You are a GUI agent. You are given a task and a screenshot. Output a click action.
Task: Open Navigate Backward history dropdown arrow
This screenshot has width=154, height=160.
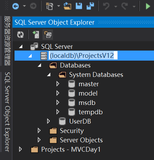coord(24,6)
